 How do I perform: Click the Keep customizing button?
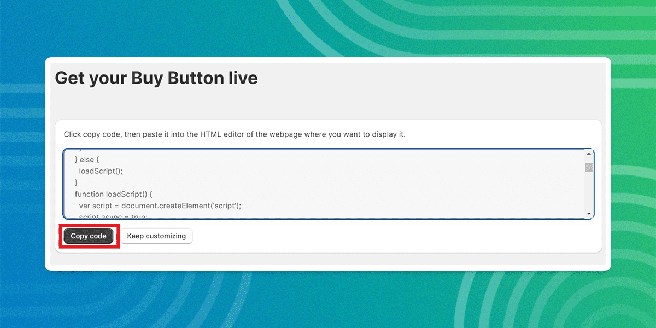pyautogui.click(x=156, y=236)
